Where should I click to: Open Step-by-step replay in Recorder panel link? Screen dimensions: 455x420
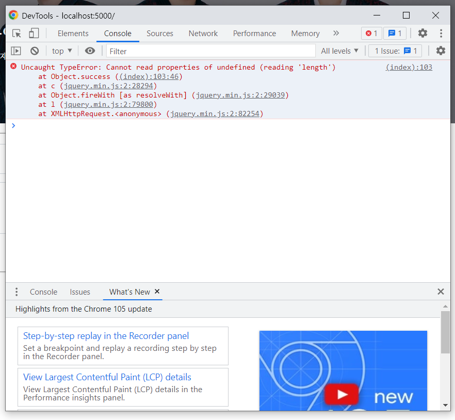click(x=106, y=336)
